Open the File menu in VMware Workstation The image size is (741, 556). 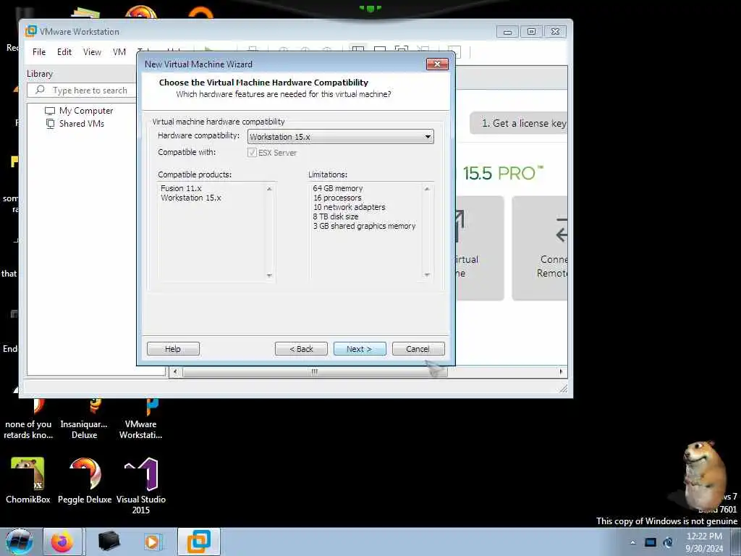point(39,52)
